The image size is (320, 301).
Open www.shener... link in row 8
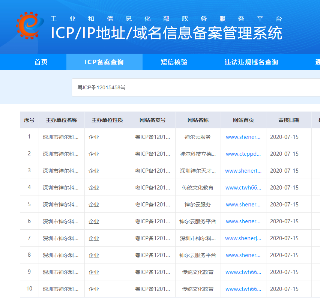point(243,255)
